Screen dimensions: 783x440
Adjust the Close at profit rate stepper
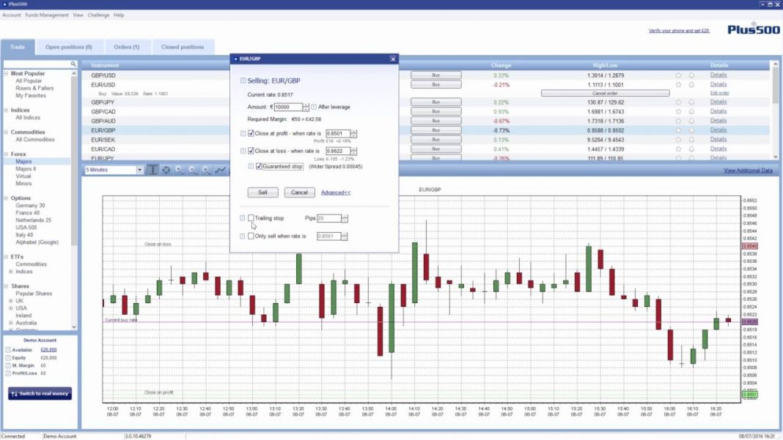point(353,134)
